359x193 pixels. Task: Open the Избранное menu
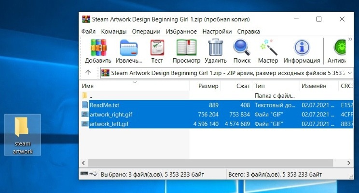tap(181, 31)
